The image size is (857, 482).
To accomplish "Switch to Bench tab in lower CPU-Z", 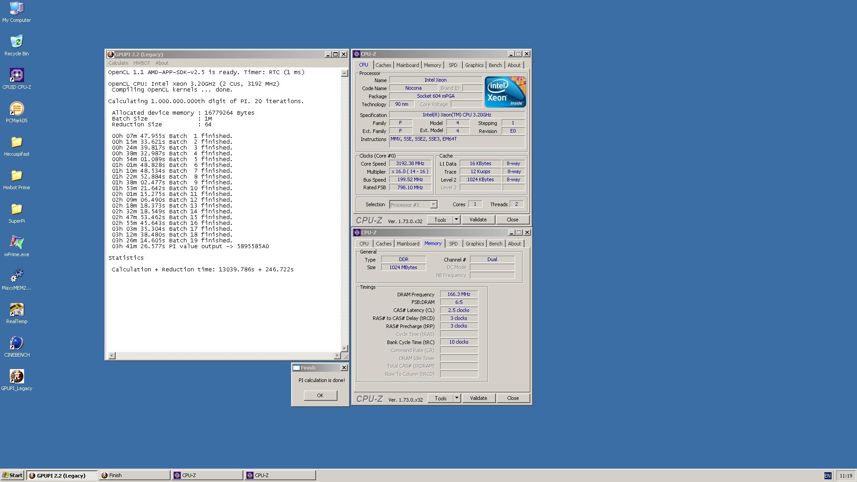I will [x=495, y=244].
